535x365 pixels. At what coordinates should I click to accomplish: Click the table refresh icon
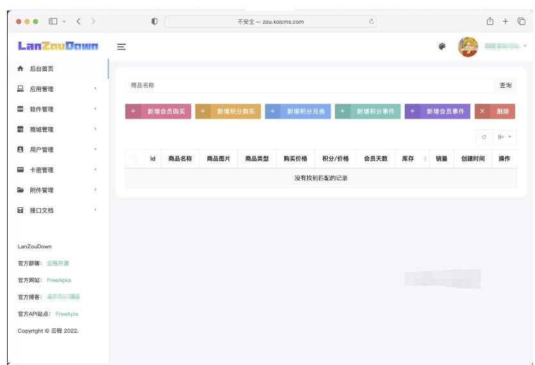[x=484, y=137]
